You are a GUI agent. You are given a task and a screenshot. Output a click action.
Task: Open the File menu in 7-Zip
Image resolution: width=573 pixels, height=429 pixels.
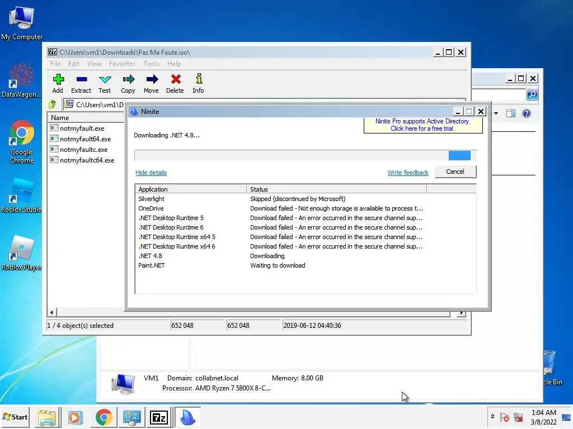pos(55,64)
